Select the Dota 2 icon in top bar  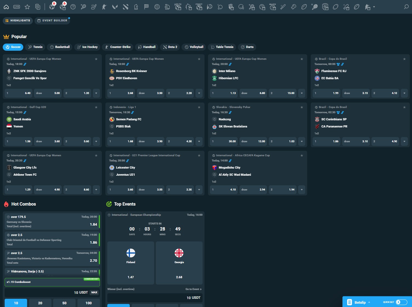(x=126, y=7)
